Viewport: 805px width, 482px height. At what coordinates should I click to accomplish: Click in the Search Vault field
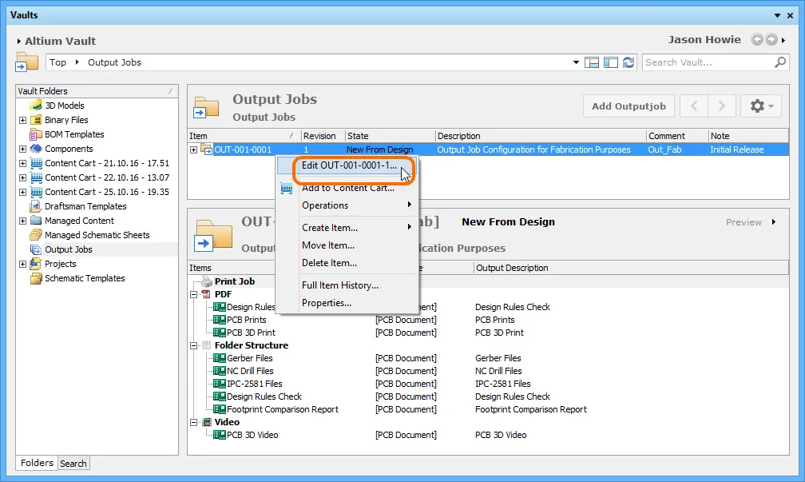click(708, 62)
